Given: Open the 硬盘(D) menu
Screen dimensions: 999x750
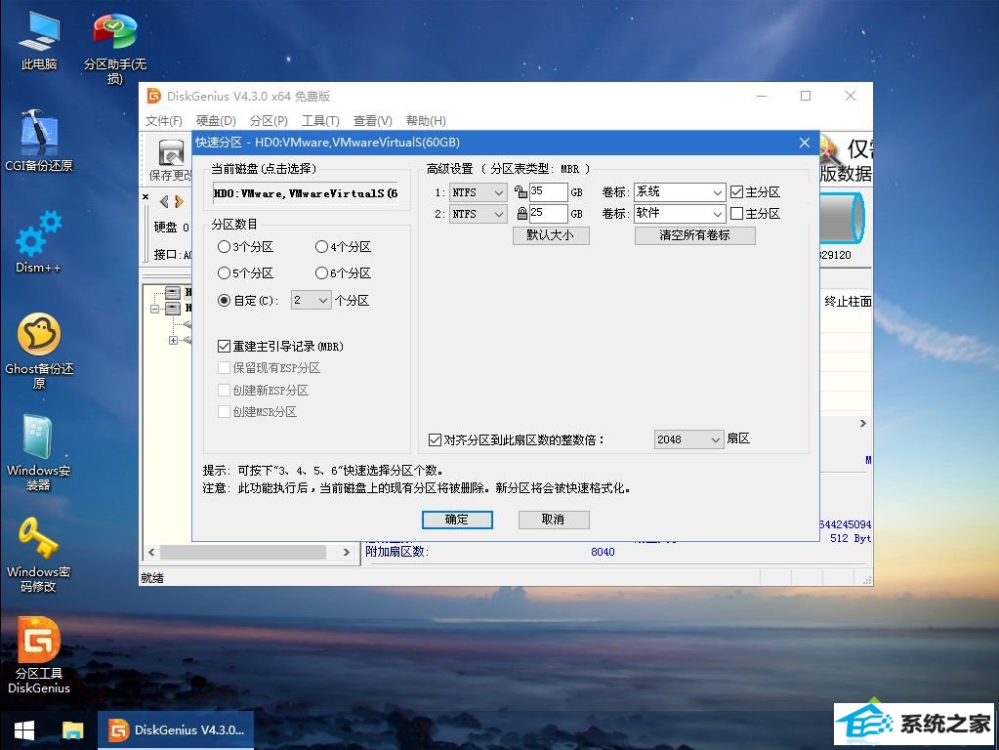Looking at the screenshot, I should (x=216, y=121).
